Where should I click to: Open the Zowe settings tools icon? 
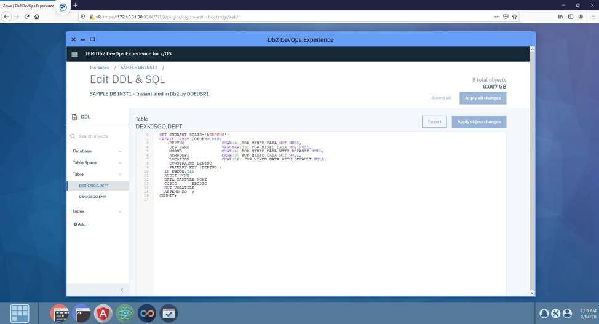(x=556, y=314)
